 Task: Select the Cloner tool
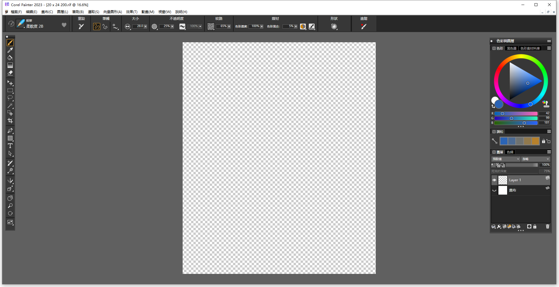click(10, 163)
